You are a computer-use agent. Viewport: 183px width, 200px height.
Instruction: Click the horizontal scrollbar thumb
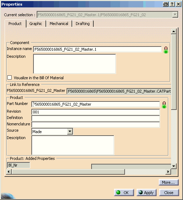[x=68, y=172]
